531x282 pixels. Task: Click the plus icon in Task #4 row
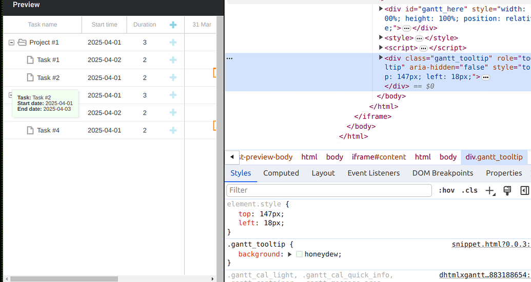click(173, 130)
